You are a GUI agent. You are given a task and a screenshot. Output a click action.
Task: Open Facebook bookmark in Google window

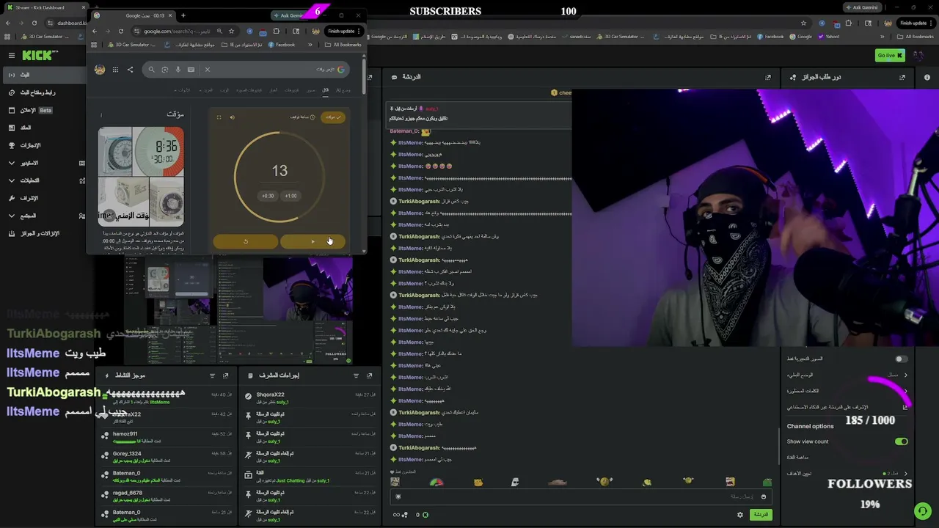(282, 45)
